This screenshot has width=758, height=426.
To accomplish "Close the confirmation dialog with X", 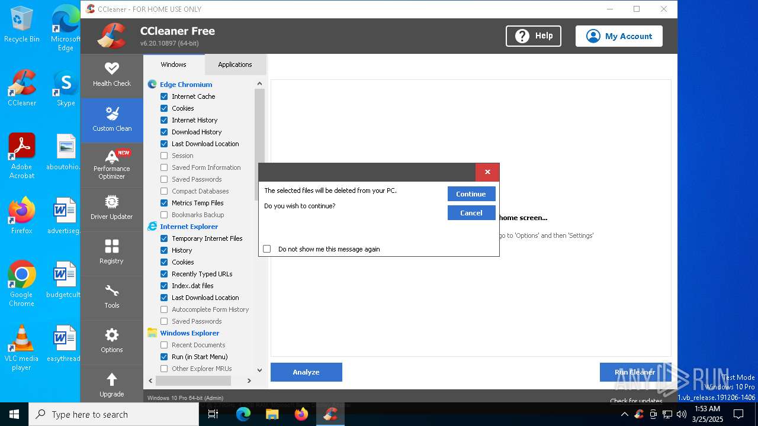I will tap(487, 172).
